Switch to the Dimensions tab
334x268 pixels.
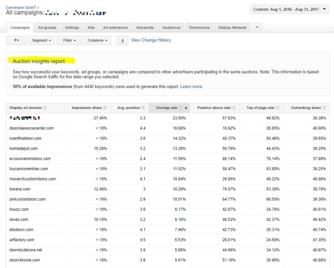click(x=199, y=28)
